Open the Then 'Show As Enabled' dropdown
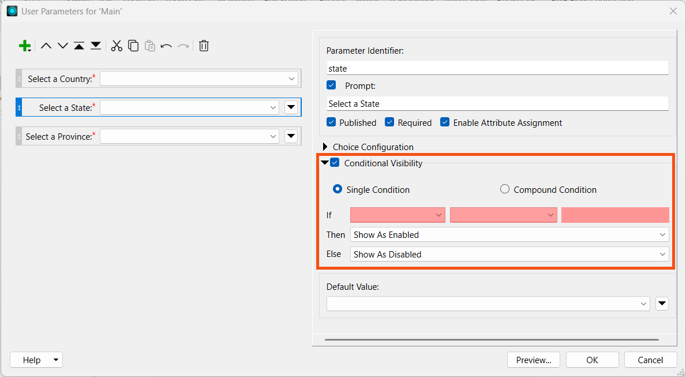 pyautogui.click(x=509, y=235)
